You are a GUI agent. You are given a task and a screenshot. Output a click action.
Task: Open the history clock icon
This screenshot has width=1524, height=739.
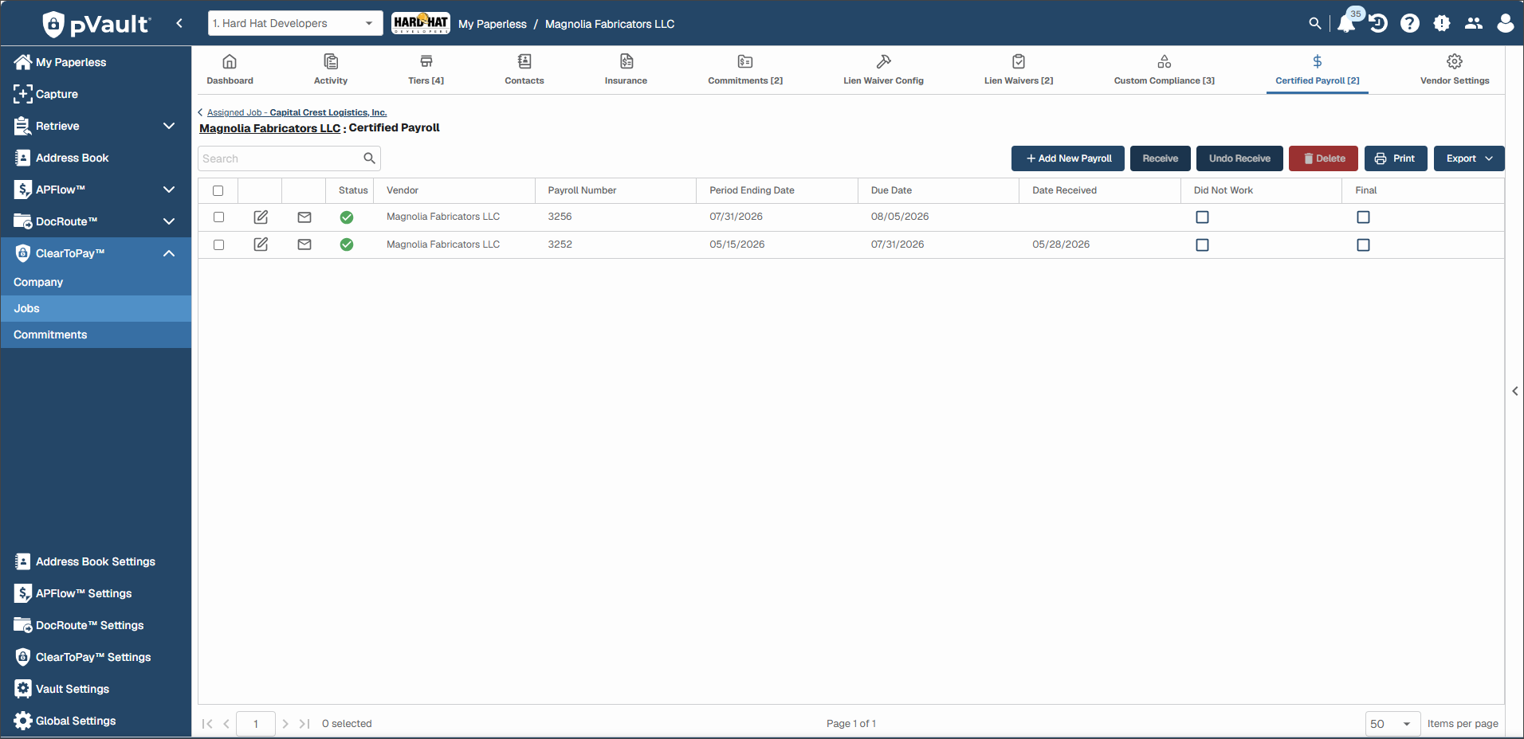click(x=1378, y=24)
